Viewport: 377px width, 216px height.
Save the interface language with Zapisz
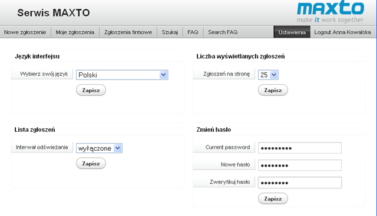[x=91, y=90]
